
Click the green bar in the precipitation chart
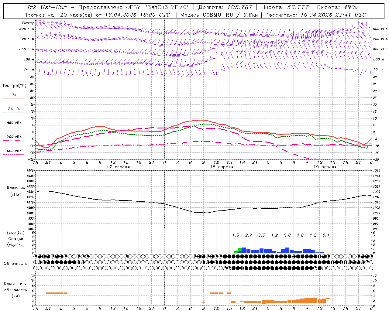[x=238, y=251]
